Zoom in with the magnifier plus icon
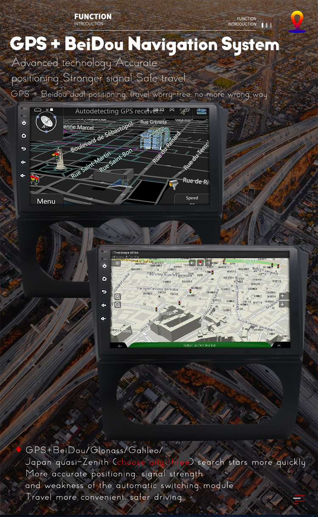 point(117,297)
